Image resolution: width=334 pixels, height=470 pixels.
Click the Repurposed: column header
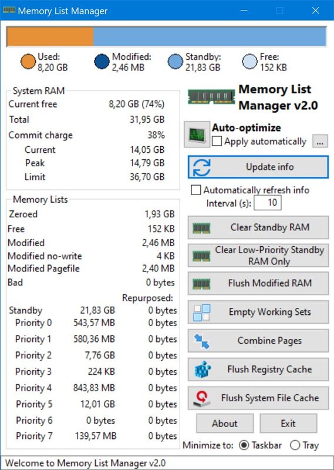point(147,298)
